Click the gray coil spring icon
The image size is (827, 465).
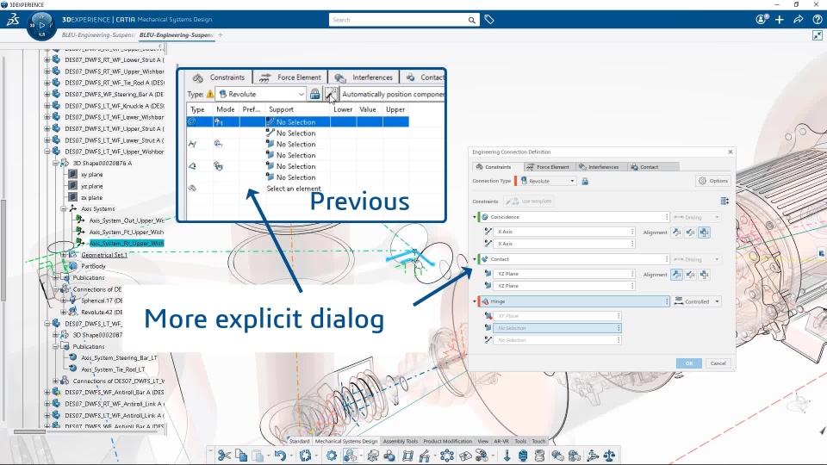tap(539, 456)
